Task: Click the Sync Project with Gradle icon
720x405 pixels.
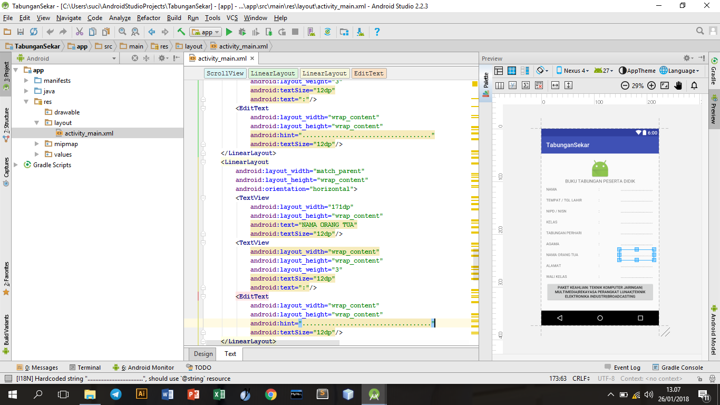Action: (x=327, y=32)
